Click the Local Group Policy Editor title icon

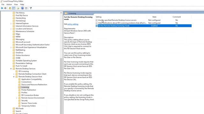click(x=2, y=1)
